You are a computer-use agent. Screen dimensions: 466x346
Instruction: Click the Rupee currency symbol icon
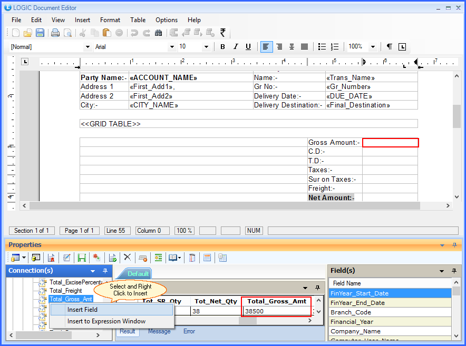click(x=222, y=32)
